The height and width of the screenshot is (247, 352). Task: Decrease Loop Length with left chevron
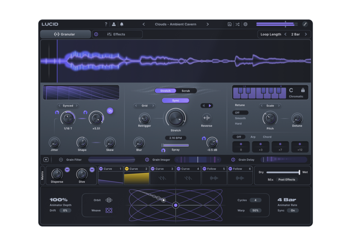(285, 34)
